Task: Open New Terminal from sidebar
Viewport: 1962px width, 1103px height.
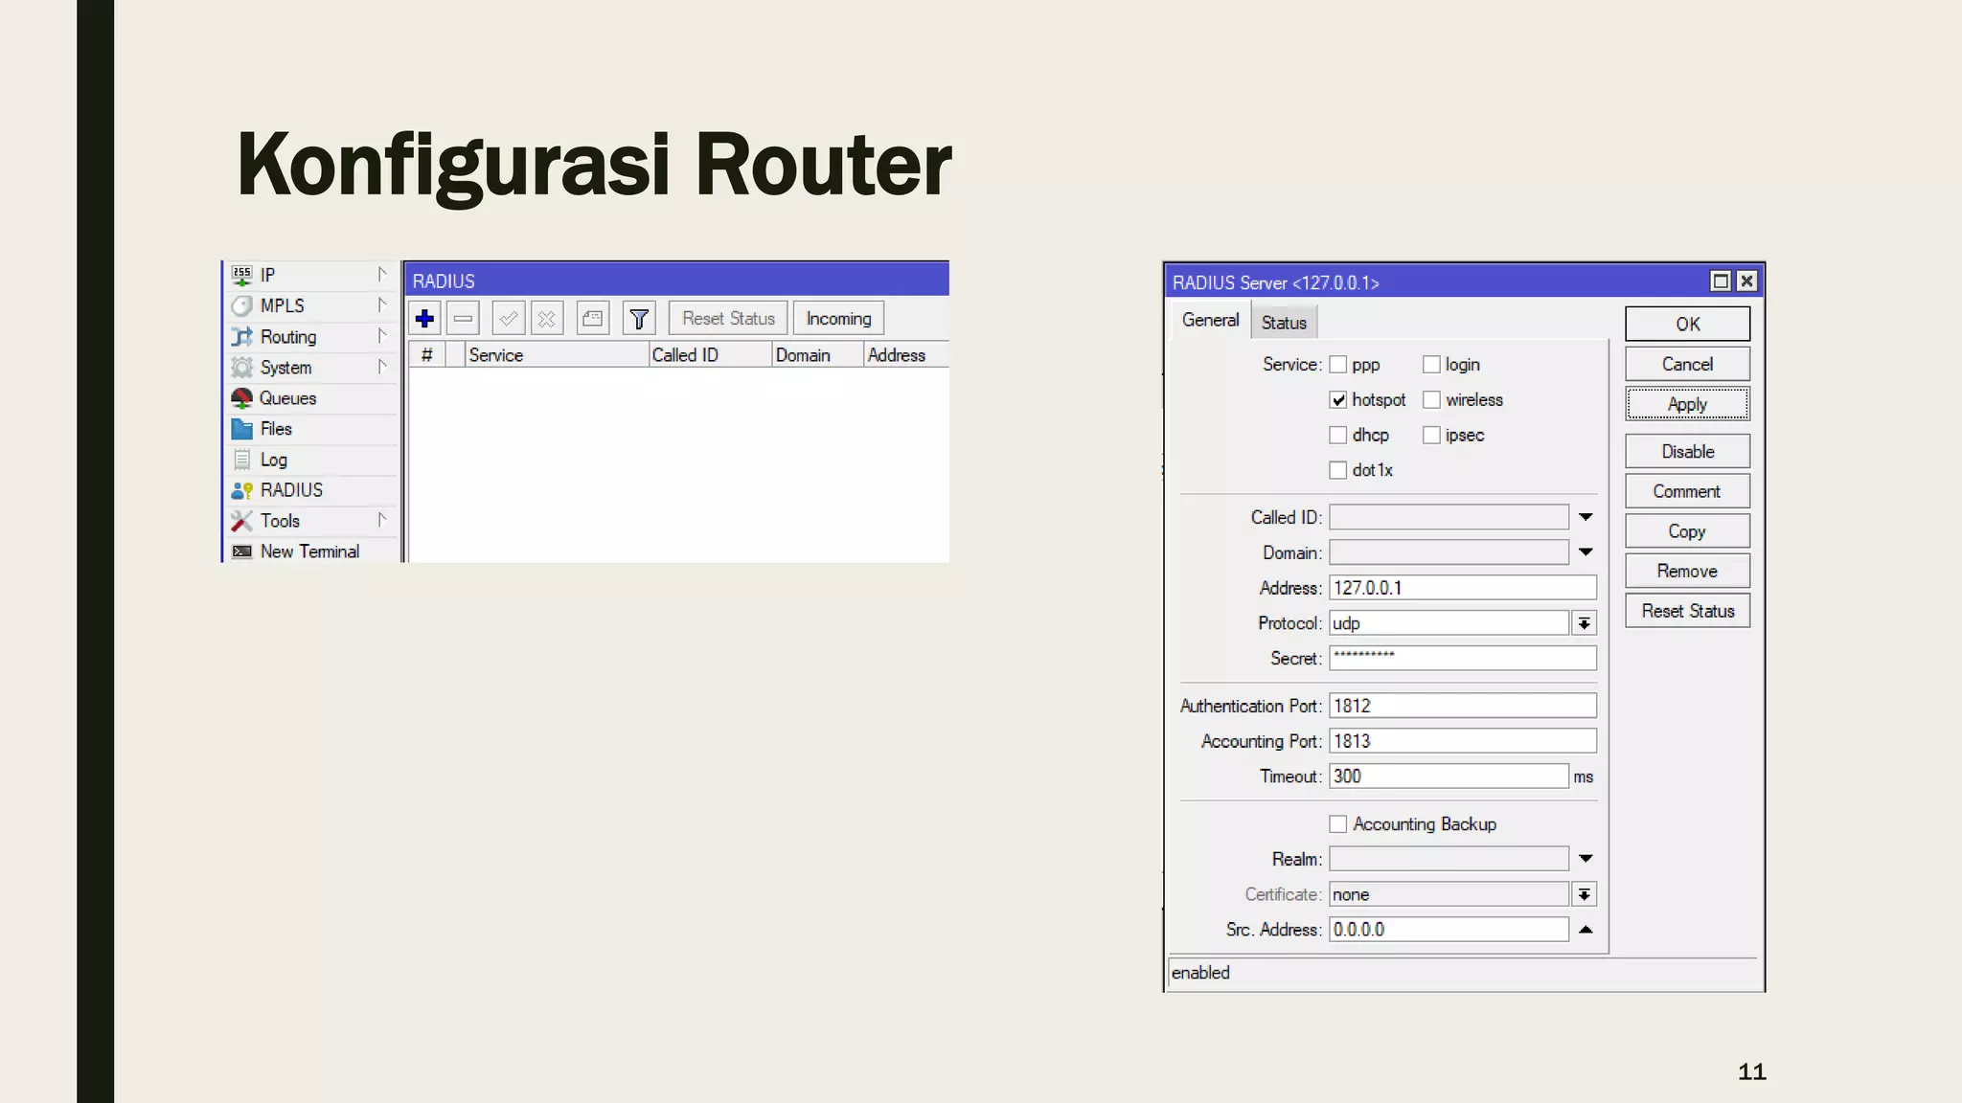Action: (x=308, y=551)
